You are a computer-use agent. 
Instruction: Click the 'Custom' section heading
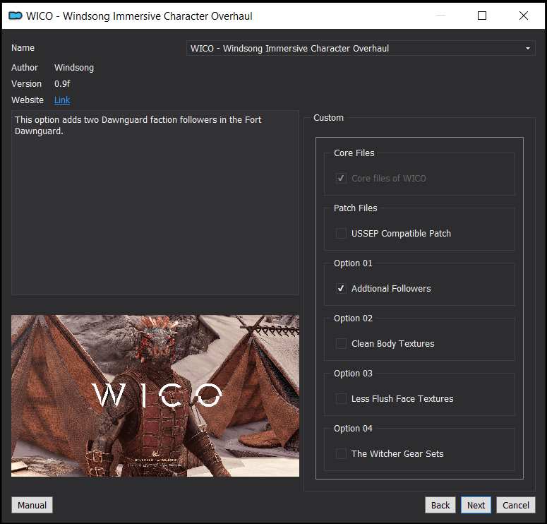(x=329, y=118)
